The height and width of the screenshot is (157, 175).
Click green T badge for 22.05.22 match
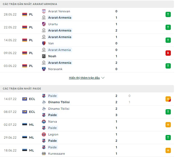[x=168, y=27]
